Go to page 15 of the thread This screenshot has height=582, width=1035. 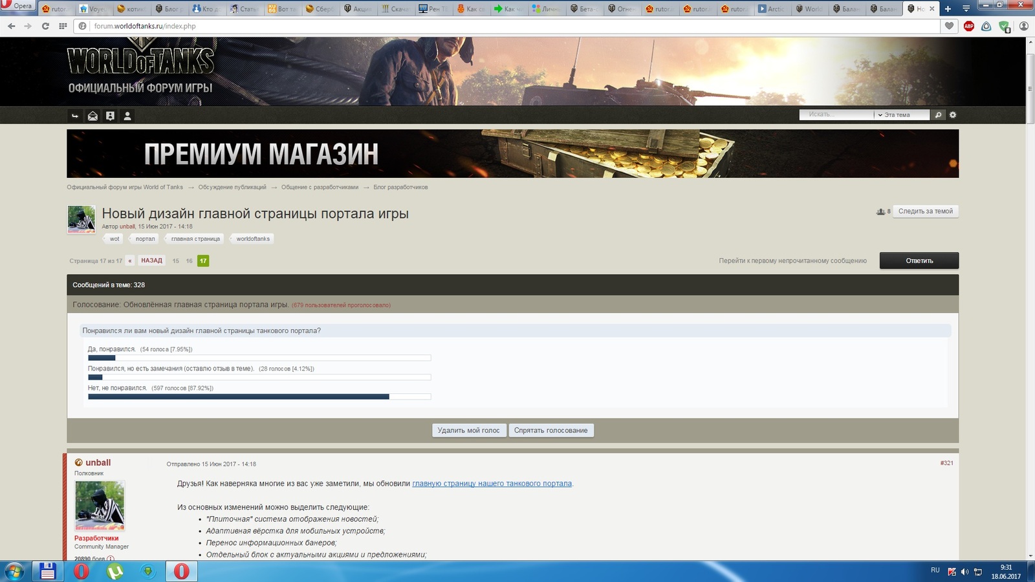click(x=175, y=261)
